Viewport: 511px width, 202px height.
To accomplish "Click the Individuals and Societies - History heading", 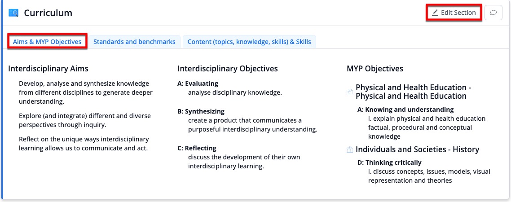I will point(417,149).
